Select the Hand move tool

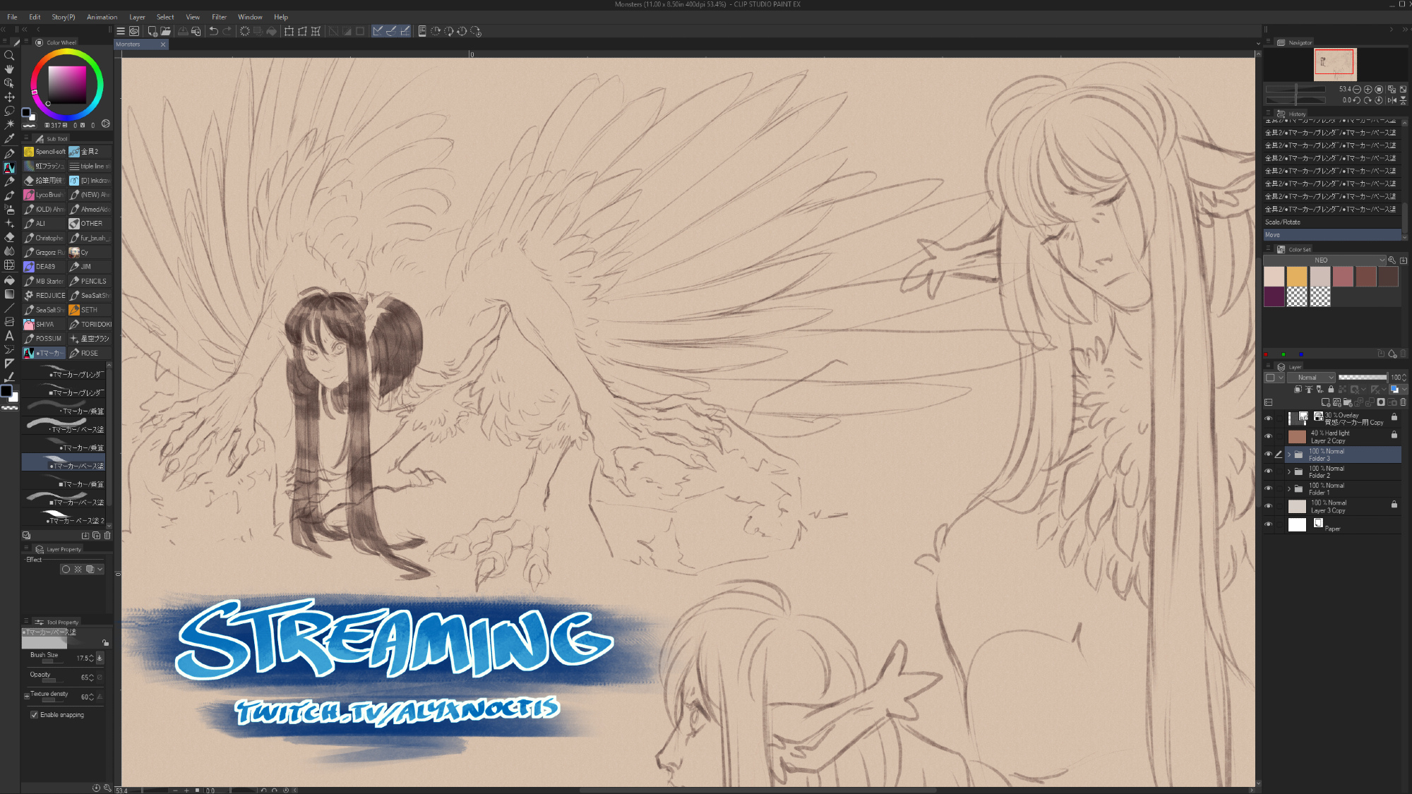point(9,69)
